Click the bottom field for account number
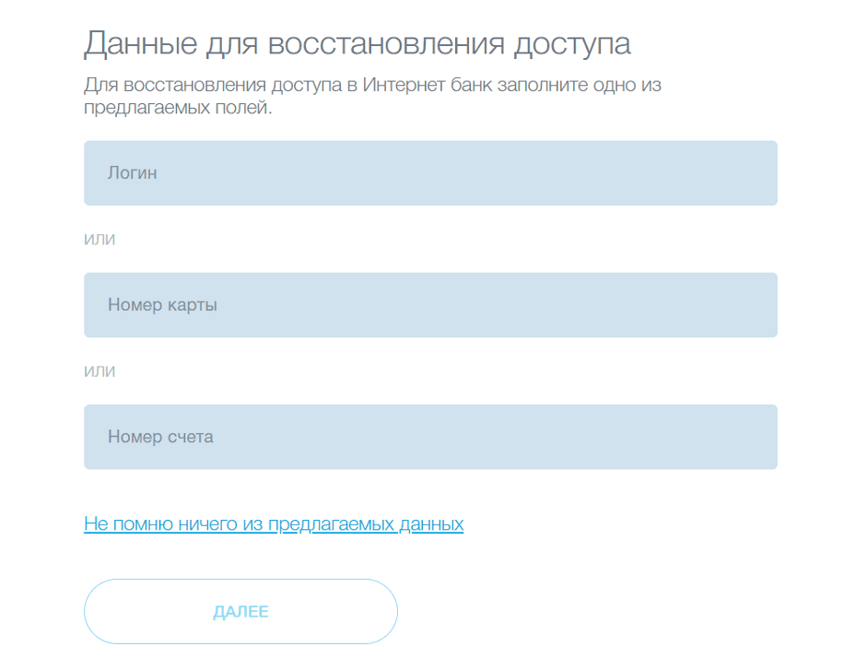 click(x=430, y=436)
